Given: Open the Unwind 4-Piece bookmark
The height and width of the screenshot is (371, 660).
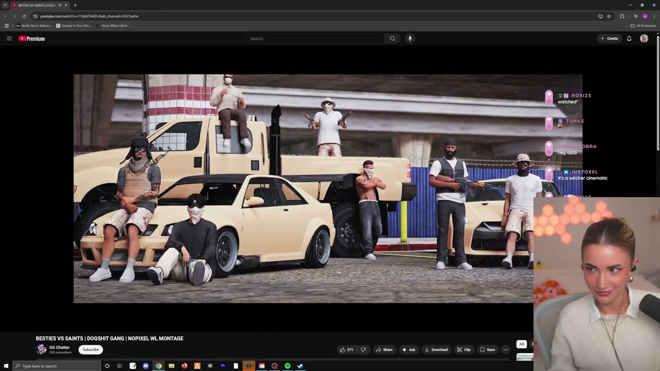Looking at the screenshot, I should tap(73, 26).
